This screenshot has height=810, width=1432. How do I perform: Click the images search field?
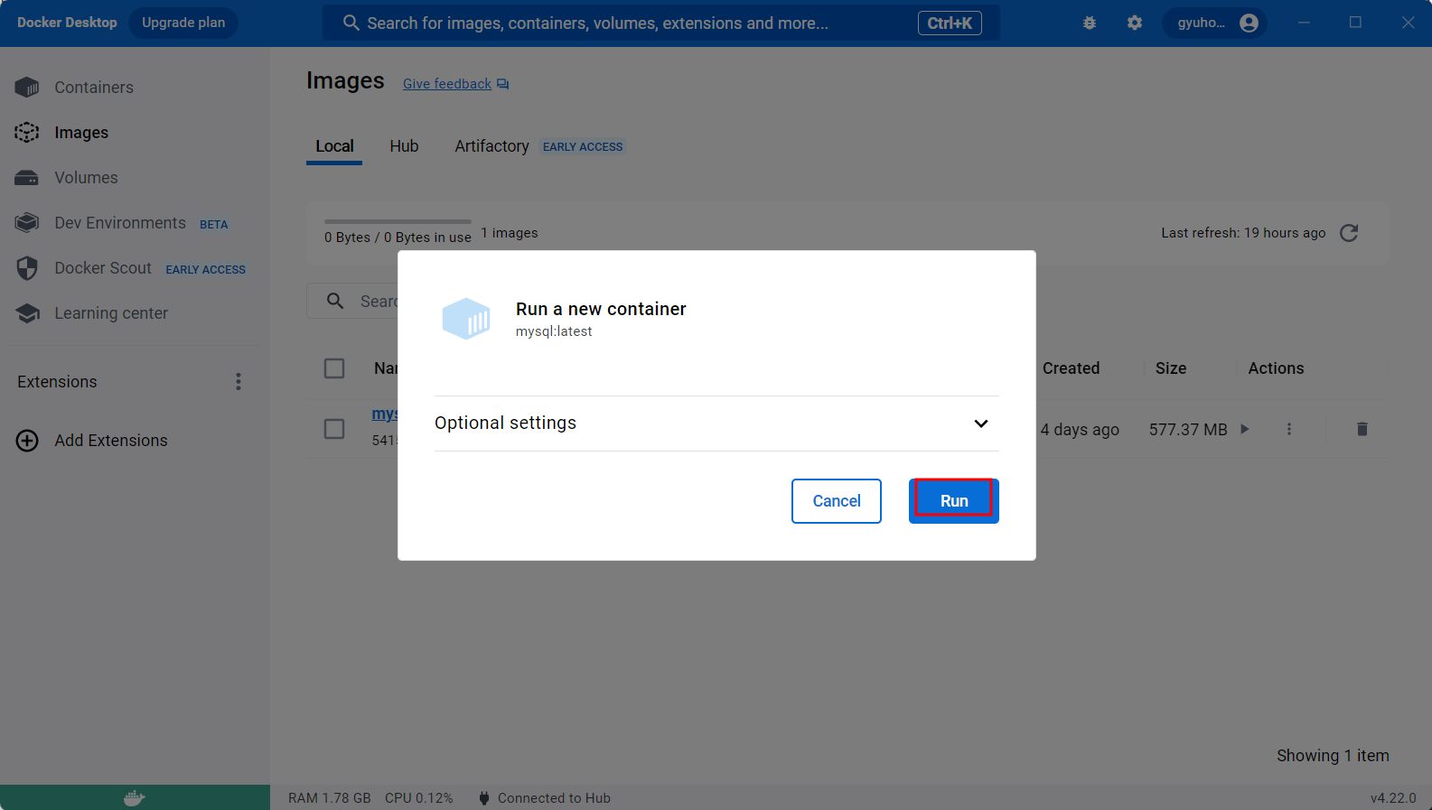pyautogui.click(x=352, y=301)
